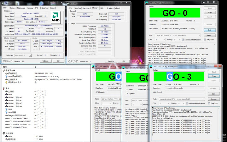This screenshot has height=142, width=227.
Task: Open the Test type dropdown in GO-0 window
Action: 178,35
